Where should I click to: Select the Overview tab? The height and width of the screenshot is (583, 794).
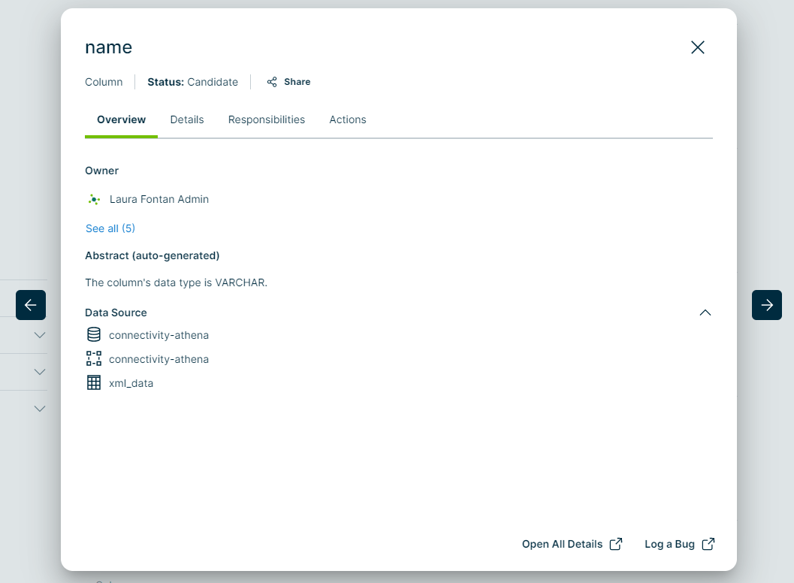pos(121,119)
